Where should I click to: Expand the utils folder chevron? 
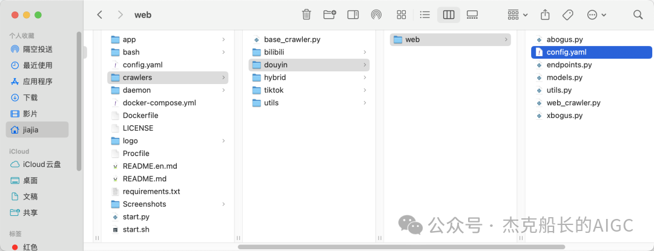365,103
